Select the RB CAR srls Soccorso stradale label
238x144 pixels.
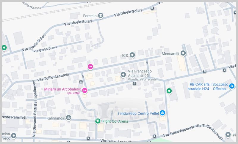(208, 86)
